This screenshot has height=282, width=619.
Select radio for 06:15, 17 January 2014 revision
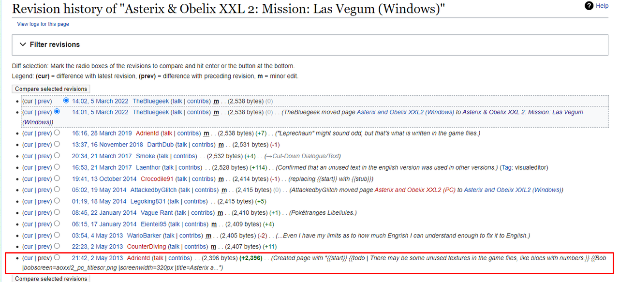(x=57, y=223)
